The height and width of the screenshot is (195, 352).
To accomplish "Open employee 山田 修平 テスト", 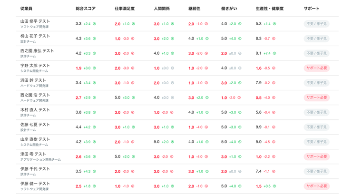I will [35, 21].
